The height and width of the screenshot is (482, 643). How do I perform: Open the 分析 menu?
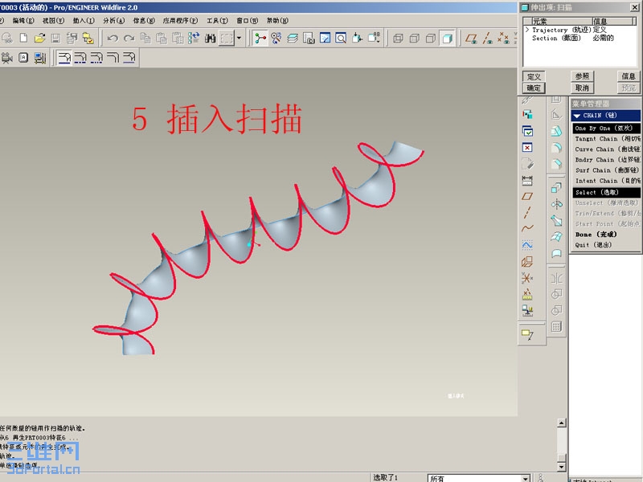click(113, 21)
